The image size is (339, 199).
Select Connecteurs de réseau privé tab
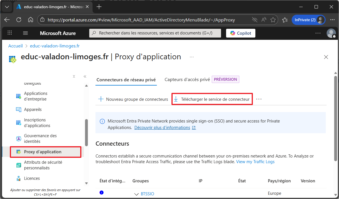pos(126,80)
